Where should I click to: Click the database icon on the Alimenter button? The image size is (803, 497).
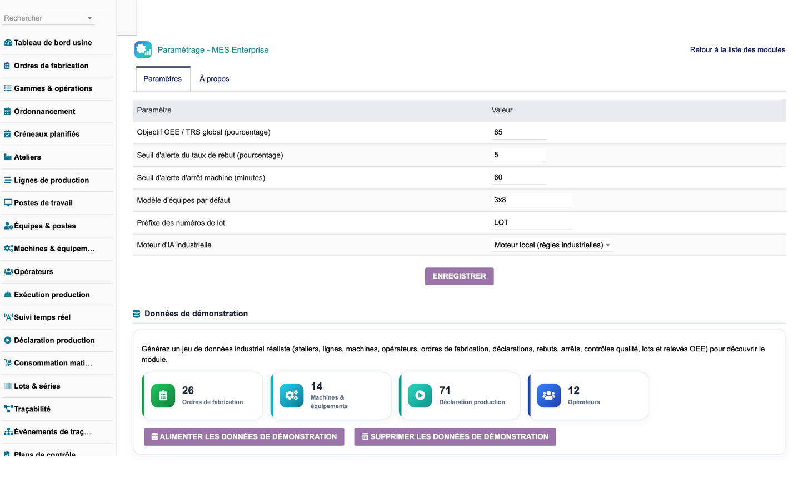(x=155, y=437)
